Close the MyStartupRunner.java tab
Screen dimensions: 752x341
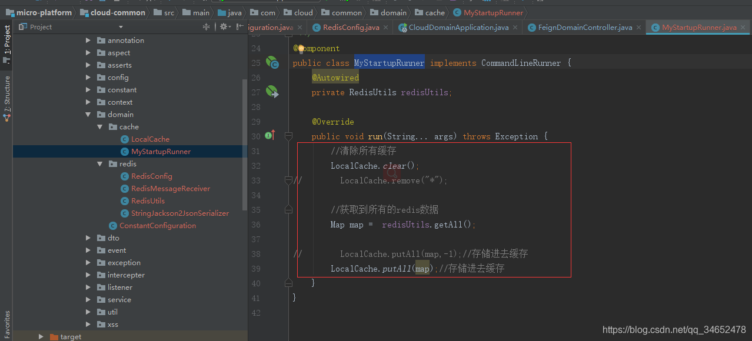743,28
